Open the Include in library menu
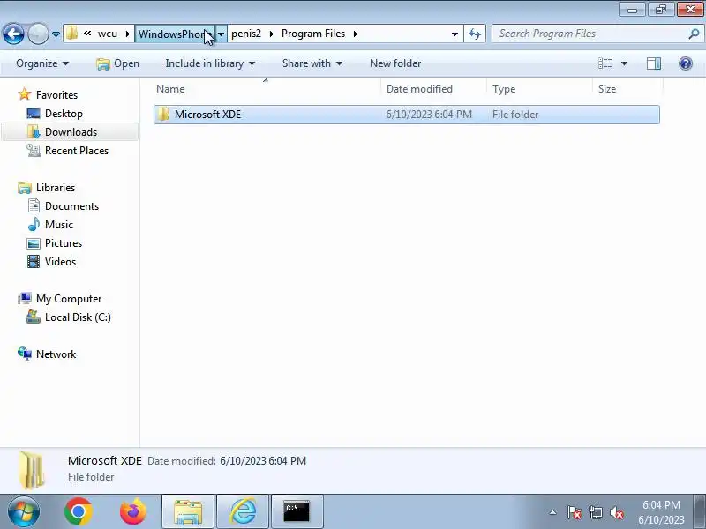The height and width of the screenshot is (529, 706). tap(210, 63)
